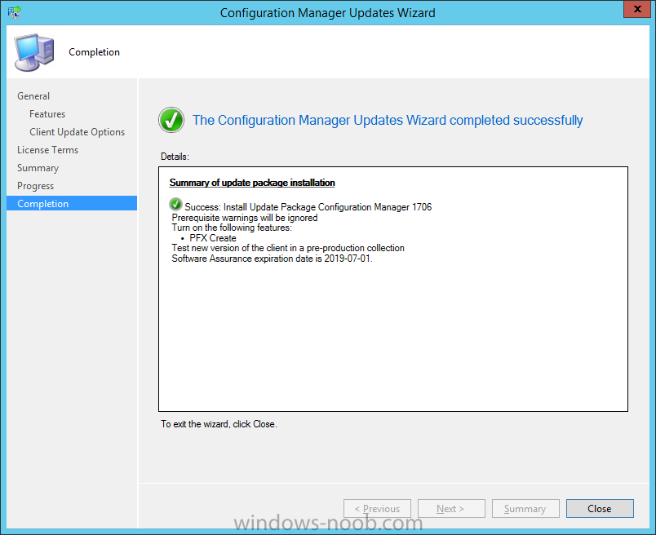Select the highlighted Completion step
Screen dimensions: 656x535
(72, 204)
